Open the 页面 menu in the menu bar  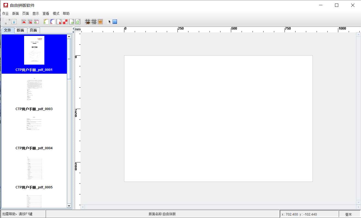click(26, 13)
